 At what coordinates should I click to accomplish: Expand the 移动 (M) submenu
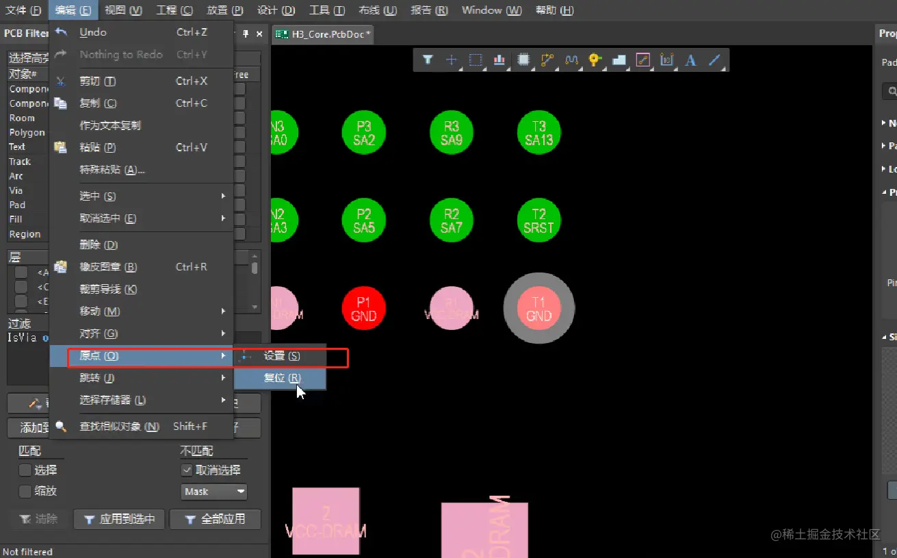[x=141, y=312]
